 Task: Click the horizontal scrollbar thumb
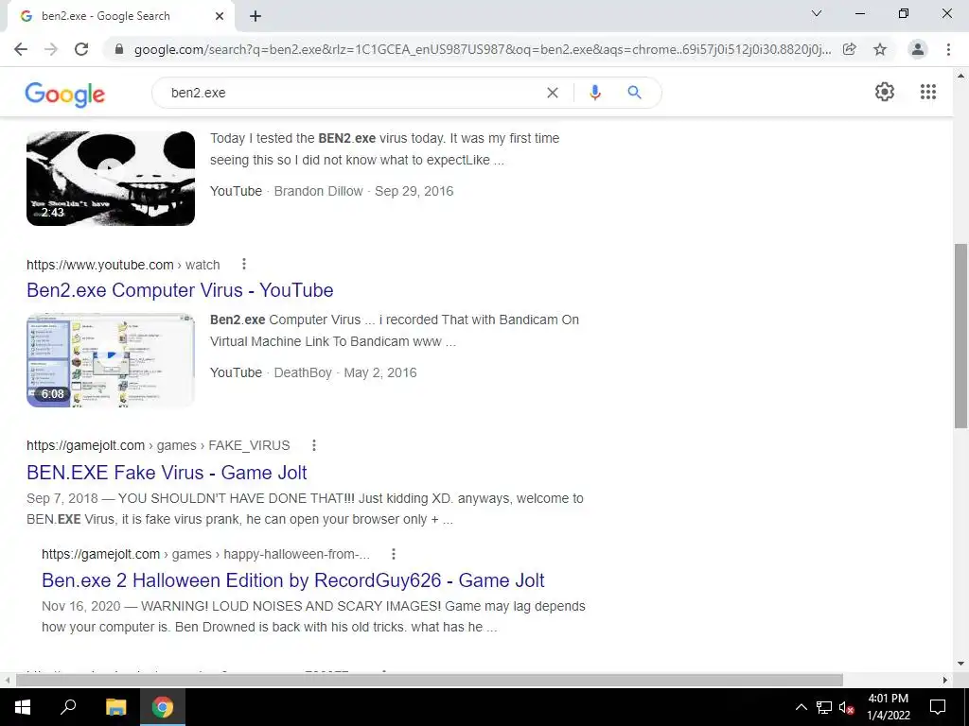430,680
